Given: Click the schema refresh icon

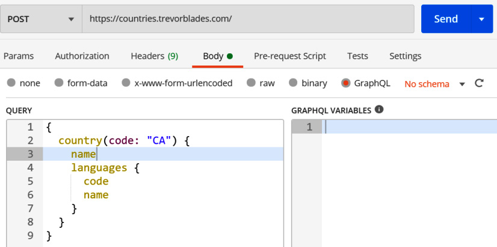Looking at the screenshot, I should [479, 83].
